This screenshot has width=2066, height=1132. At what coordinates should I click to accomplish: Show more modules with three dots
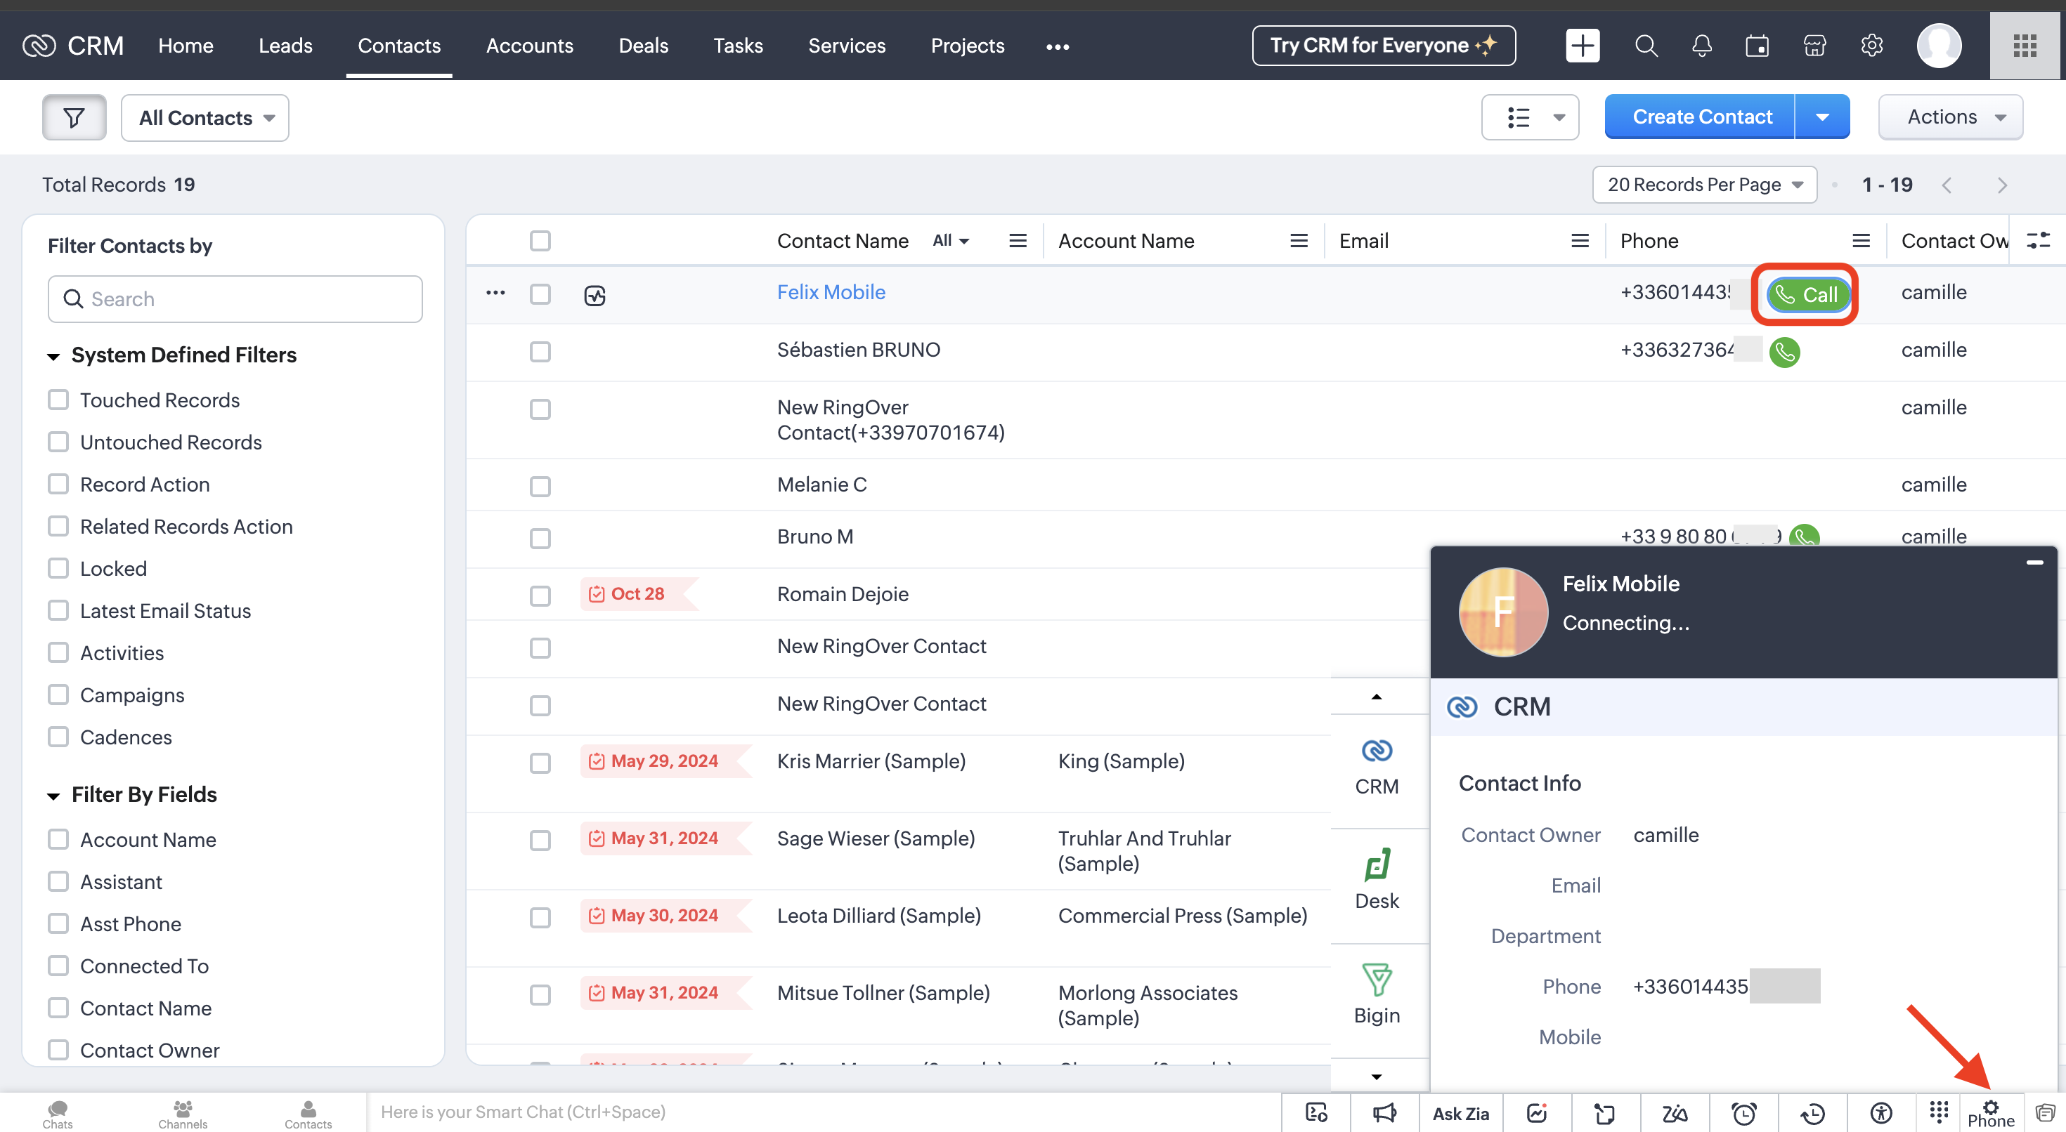pos(1057,46)
